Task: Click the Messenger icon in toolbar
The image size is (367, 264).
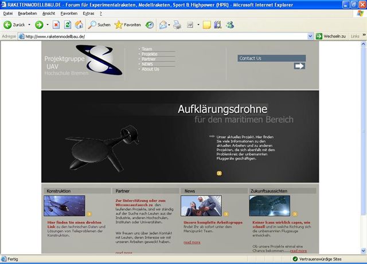Action: (x=230, y=25)
